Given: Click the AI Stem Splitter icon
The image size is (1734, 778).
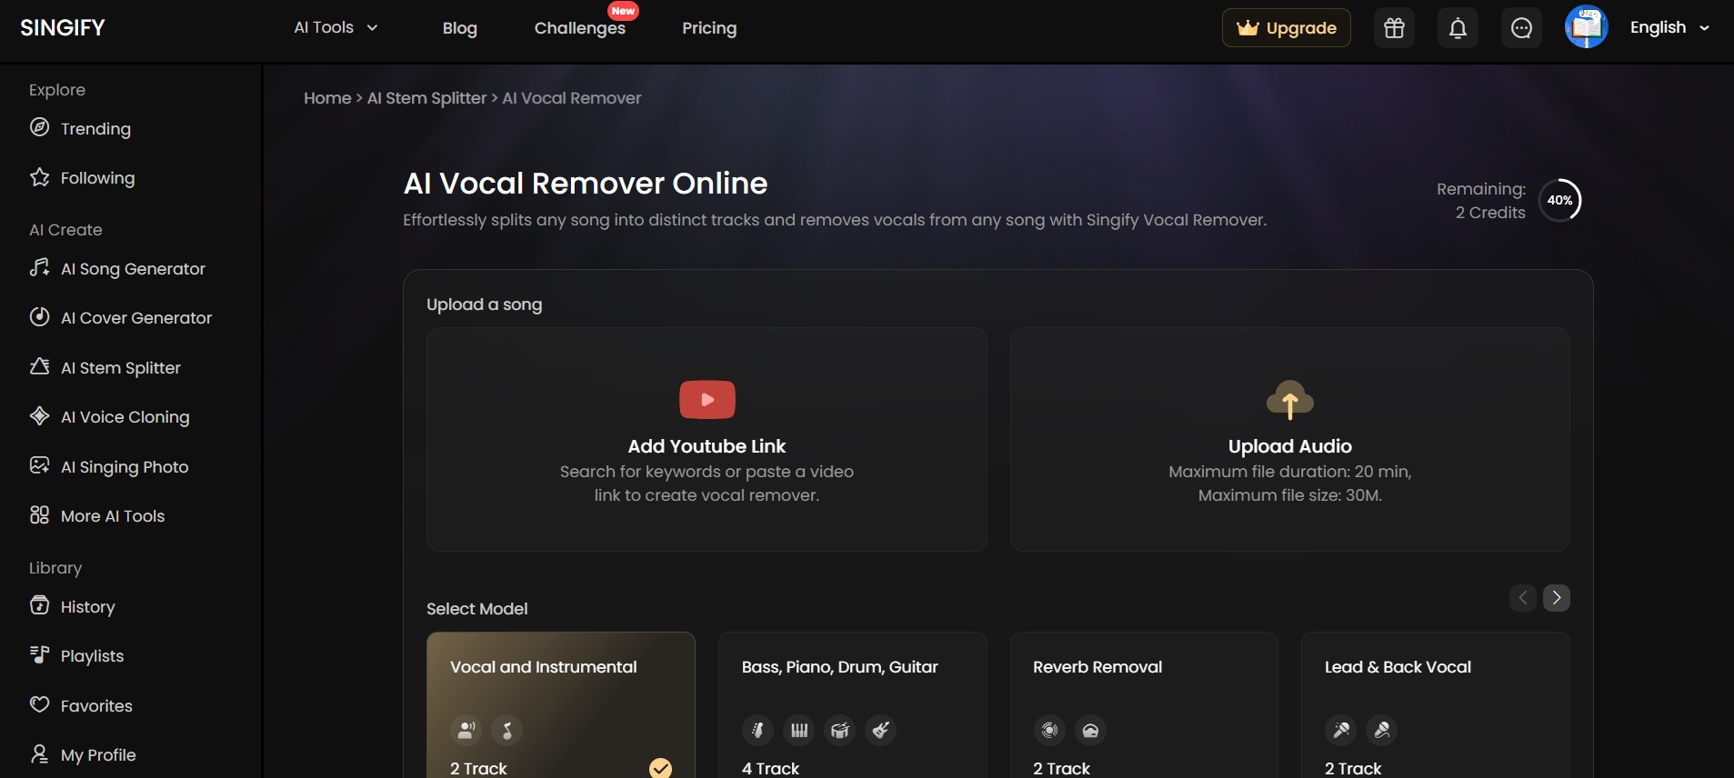Looking at the screenshot, I should tap(39, 366).
